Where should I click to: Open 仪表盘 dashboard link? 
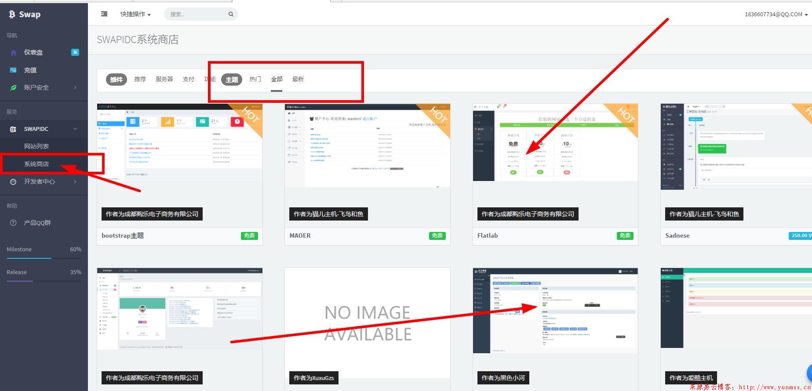(x=33, y=52)
